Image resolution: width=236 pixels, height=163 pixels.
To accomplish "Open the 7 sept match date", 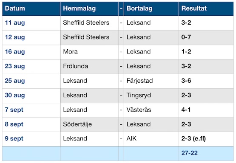I will pos(14,110).
